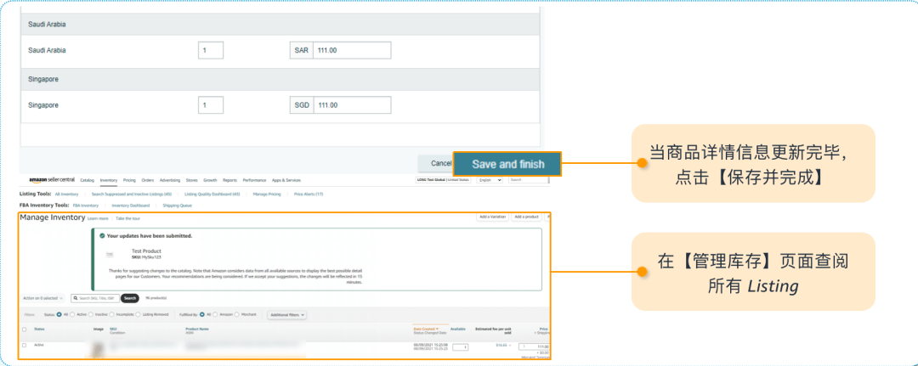Click the Save and finish button
918x366 pixels.
[507, 164]
